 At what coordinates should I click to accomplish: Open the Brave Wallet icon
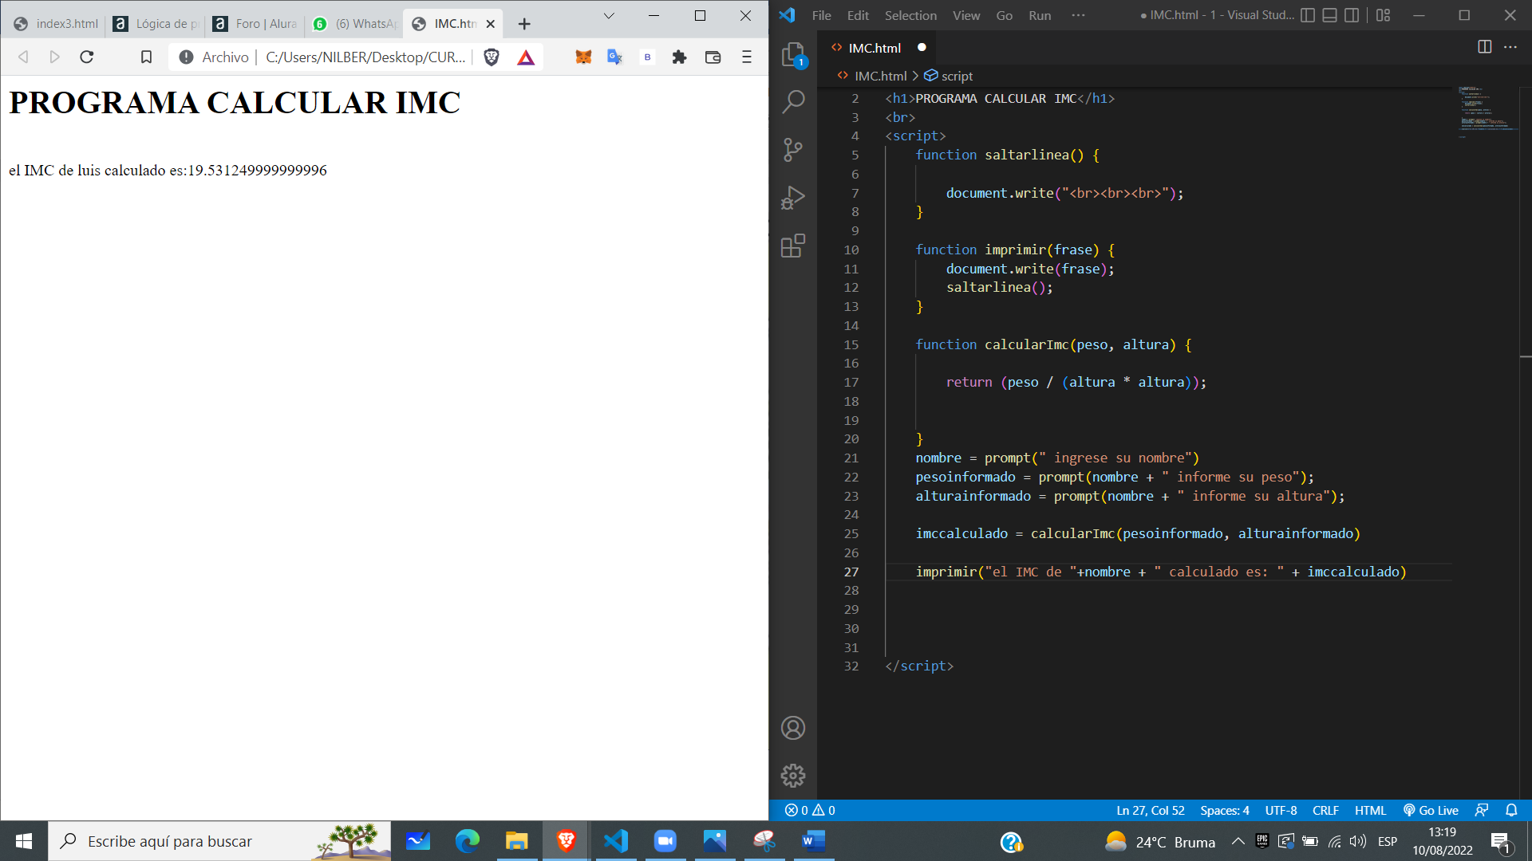coord(713,57)
